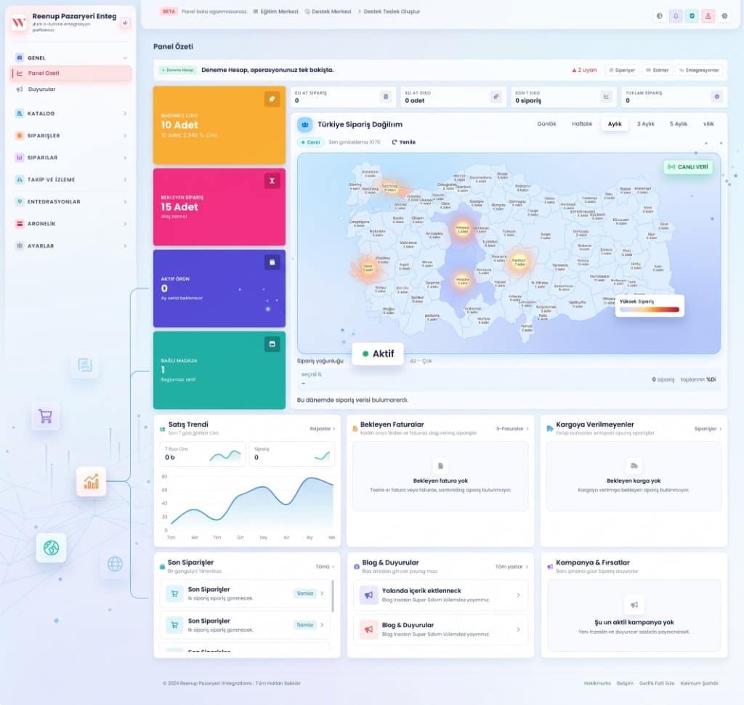Click the Yüksek Sipariş gradient legend bar
This screenshot has width=744, height=705.
[649, 310]
